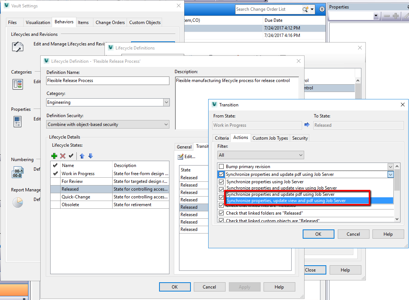409x300 pixels.
Task: Toggle Check that linked folders are Released
Action: click(x=221, y=213)
